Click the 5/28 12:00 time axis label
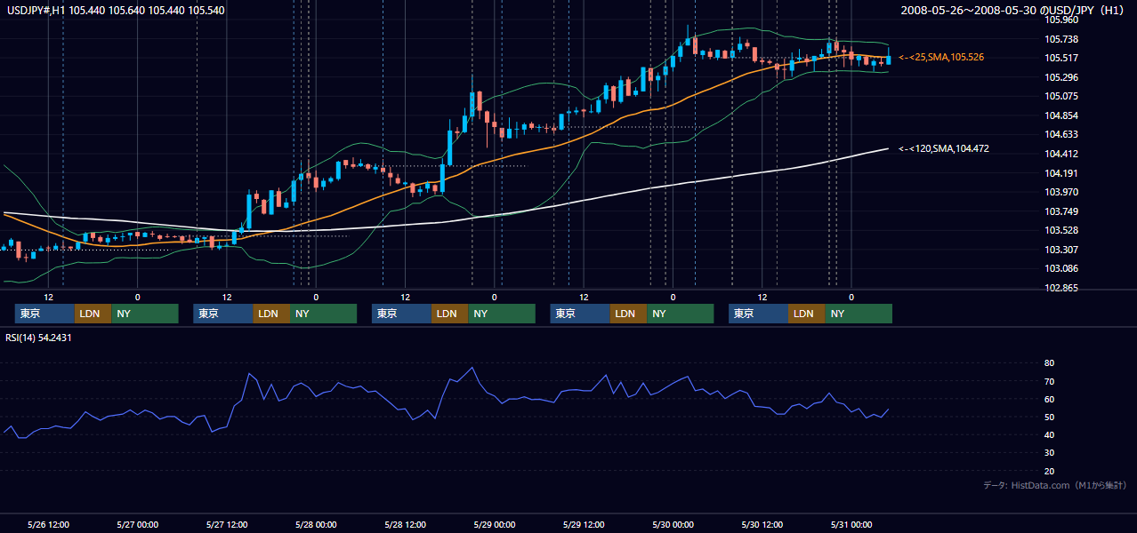1137x533 pixels. (405, 524)
